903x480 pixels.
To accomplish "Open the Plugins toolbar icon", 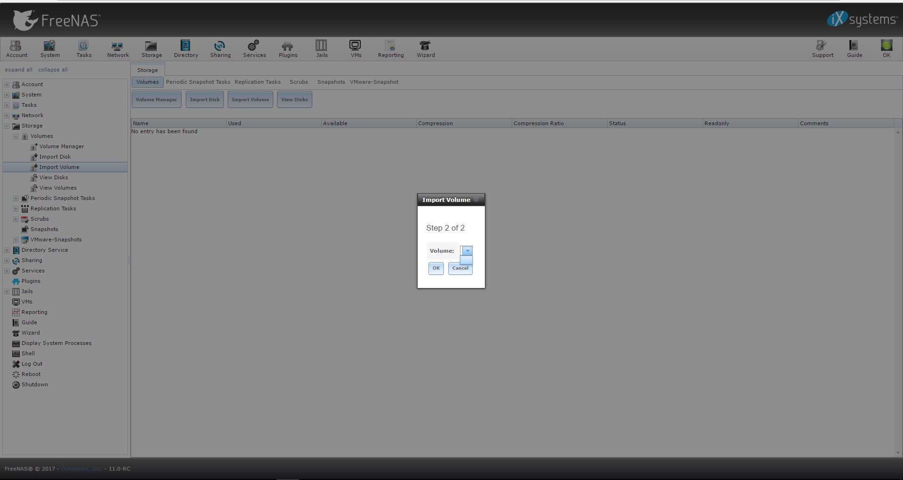I will (x=288, y=49).
